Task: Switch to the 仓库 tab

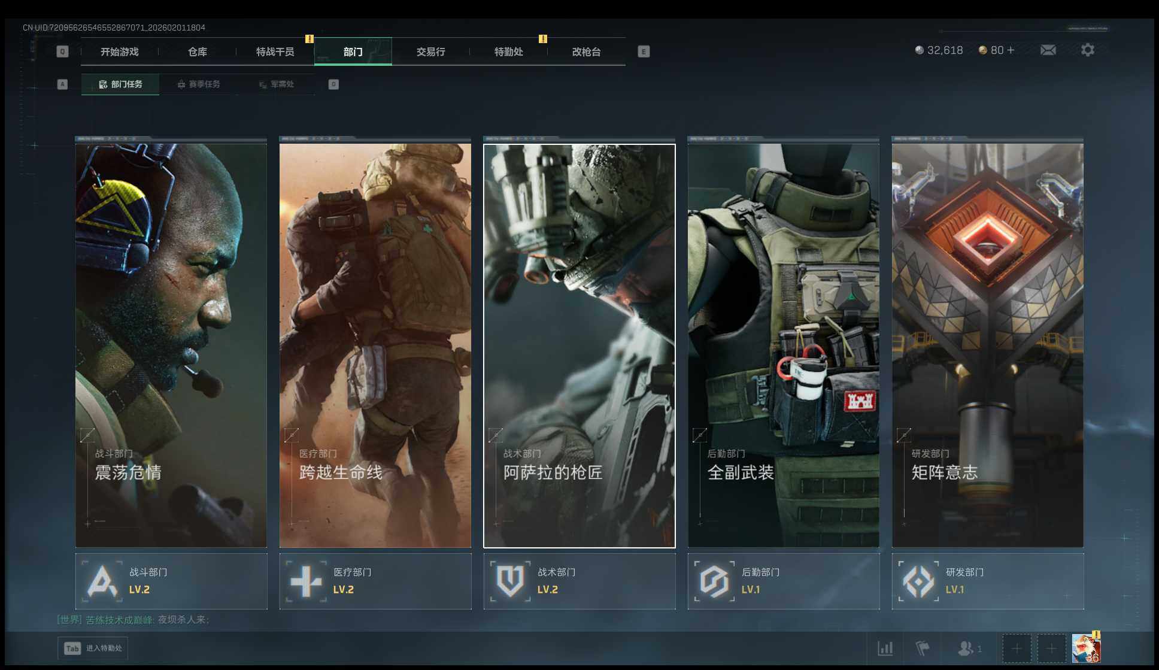Action: coord(198,52)
